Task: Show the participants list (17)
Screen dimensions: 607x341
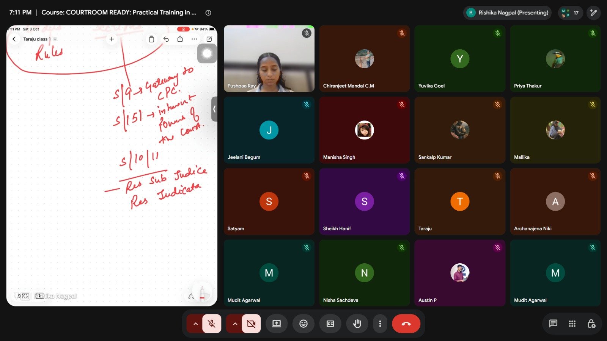Action: (x=570, y=13)
